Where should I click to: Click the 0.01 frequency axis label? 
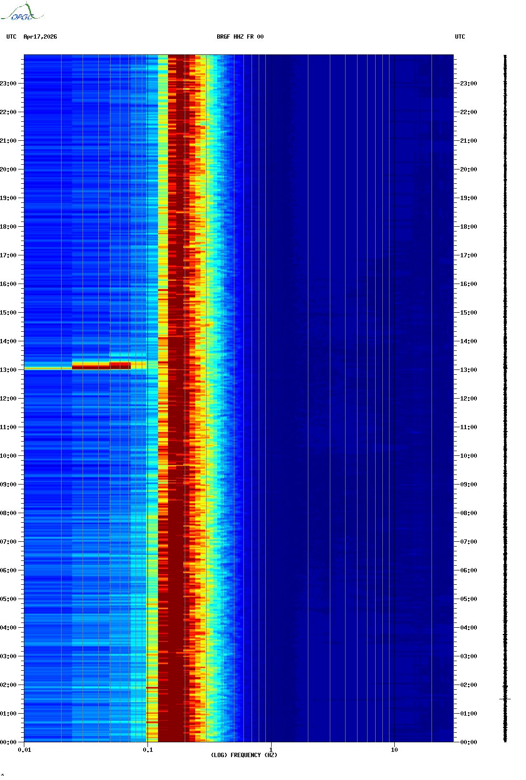coord(24,750)
